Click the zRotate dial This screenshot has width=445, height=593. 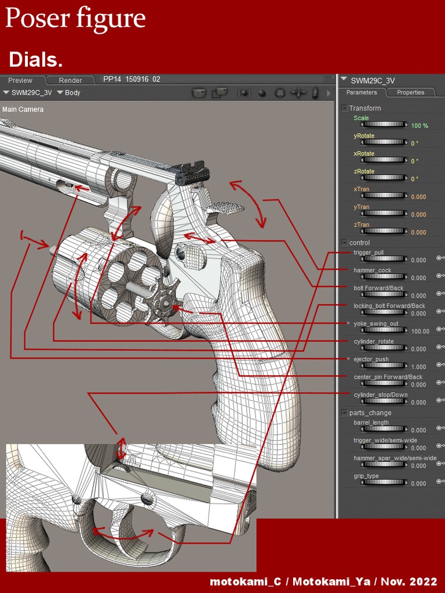pos(384,178)
